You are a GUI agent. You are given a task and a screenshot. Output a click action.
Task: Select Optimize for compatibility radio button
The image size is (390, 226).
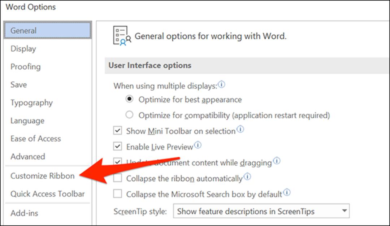[129, 114]
